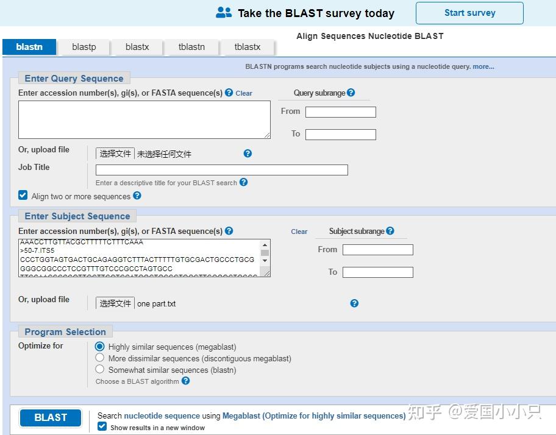
Task: Click the empty query sequence text area
Action: tap(144, 120)
